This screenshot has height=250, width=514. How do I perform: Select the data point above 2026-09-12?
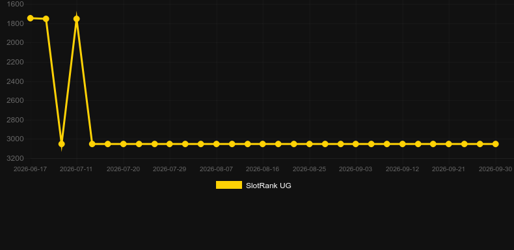pos(403,144)
